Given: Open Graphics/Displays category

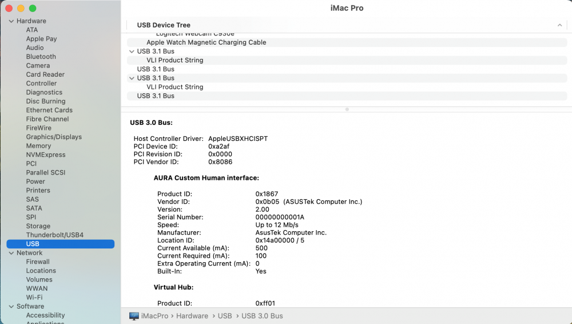Looking at the screenshot, I should click(54, 137).
